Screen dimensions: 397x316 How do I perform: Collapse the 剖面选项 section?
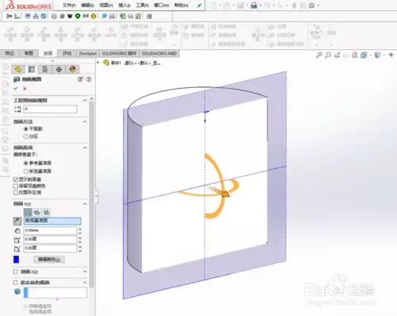pos(85,147)
